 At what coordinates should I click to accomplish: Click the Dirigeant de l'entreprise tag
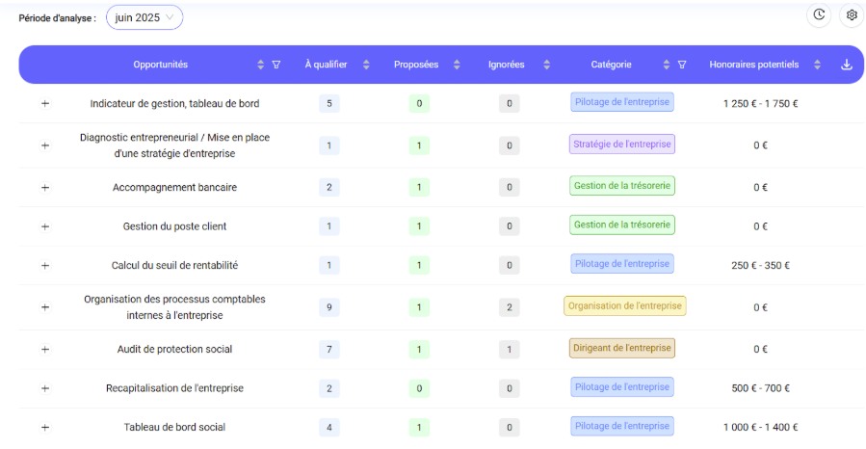tap(622, 348)
